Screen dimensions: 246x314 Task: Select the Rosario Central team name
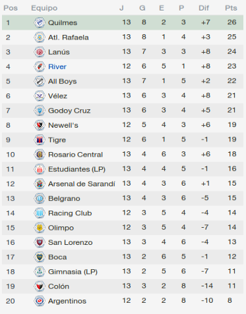(75, 155)
